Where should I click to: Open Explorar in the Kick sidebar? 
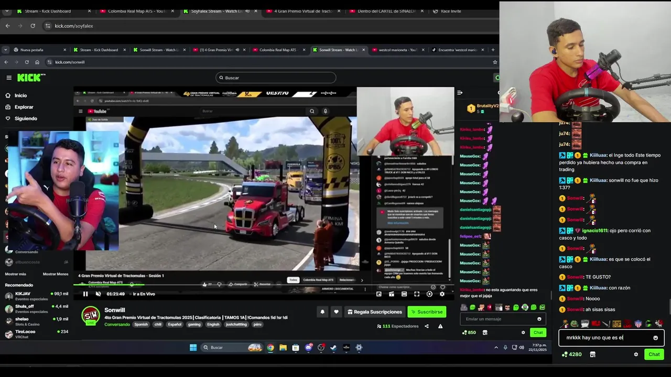pos(19,107)
